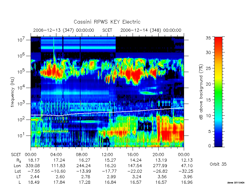Click the LT row label
The image size is (245, 184).
coord(19,177)
